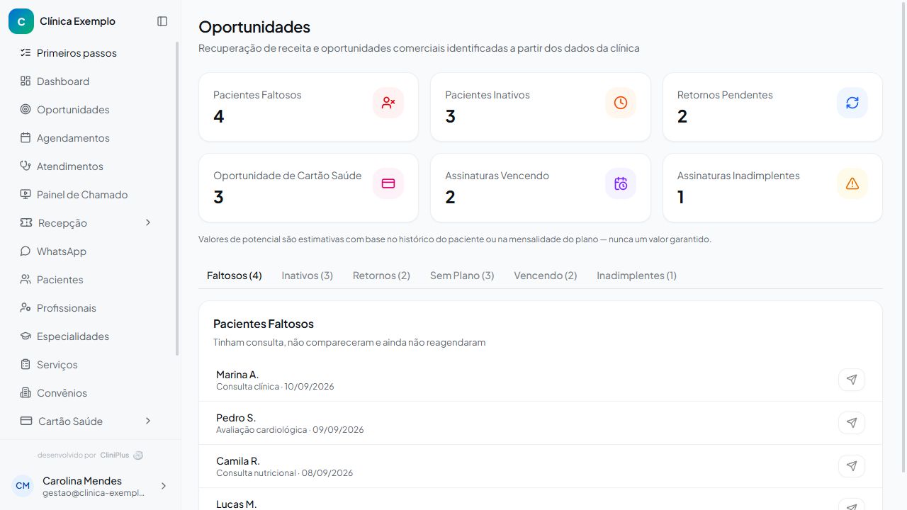This screenshot has width=907, height=510.
Task: Send message to Marina A.
Action: click(852, 380)
